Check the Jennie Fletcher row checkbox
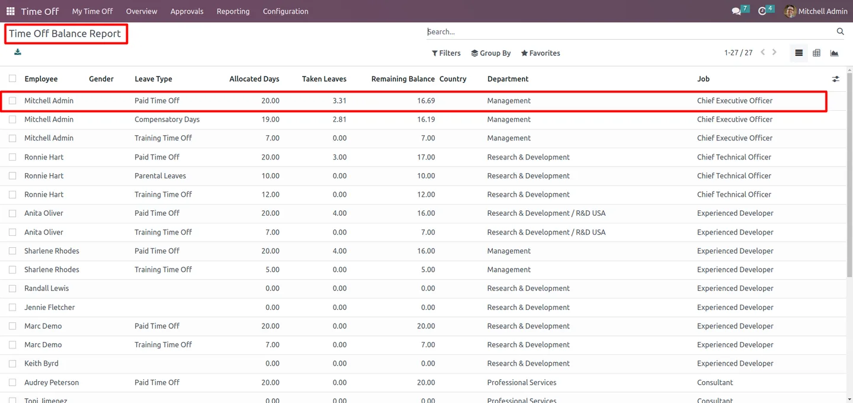This screenshot has height=403, width=853. click(12, 308)
